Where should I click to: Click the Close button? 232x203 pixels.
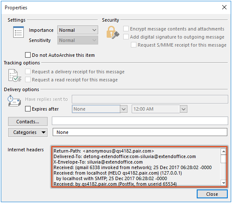pos(212,194)
